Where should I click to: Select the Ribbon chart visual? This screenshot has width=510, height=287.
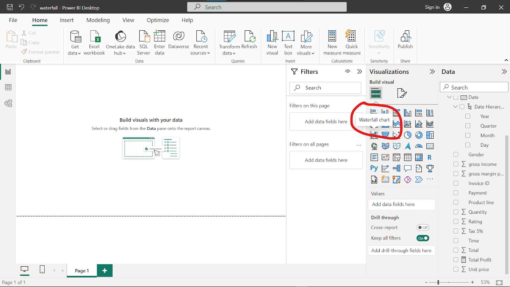click(x=430, y=124)
